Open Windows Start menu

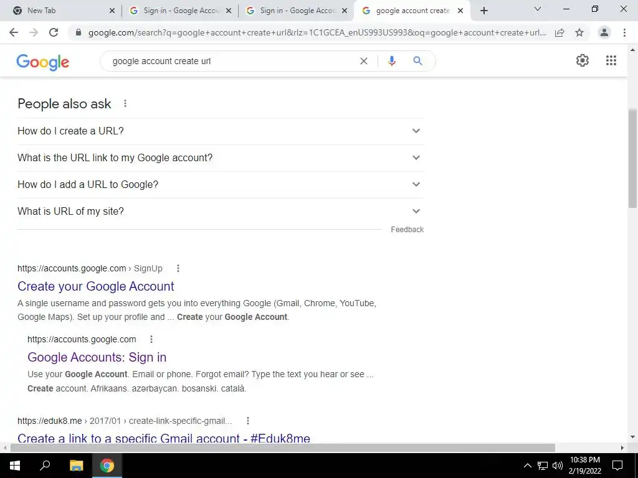(15, 466)
